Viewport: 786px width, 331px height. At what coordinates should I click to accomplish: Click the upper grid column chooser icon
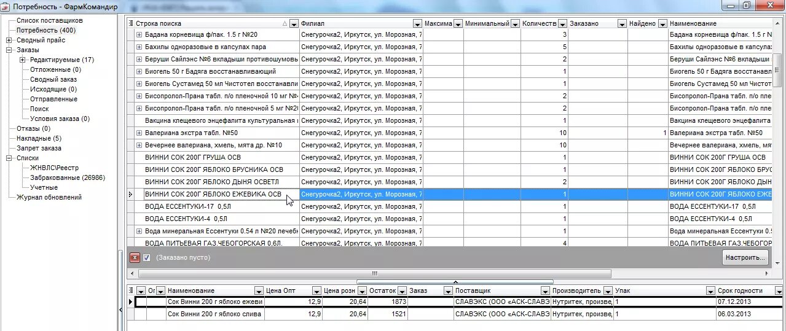[130, 23]
